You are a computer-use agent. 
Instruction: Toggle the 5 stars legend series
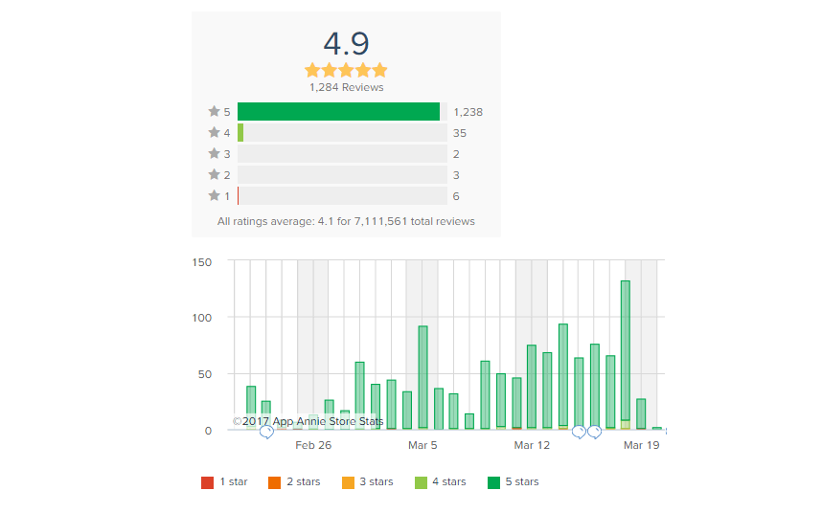coord(514,482)
